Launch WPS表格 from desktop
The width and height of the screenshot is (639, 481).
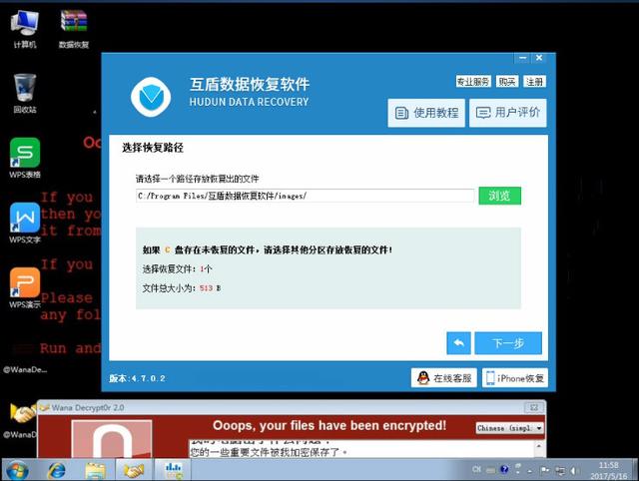point(25,158)
